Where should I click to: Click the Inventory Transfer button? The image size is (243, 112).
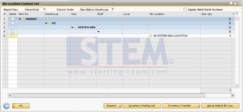click(181, 106)
